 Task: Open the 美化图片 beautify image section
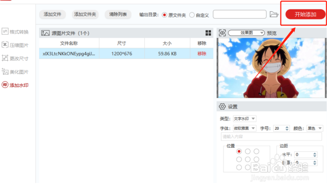[x=15, y=72]
